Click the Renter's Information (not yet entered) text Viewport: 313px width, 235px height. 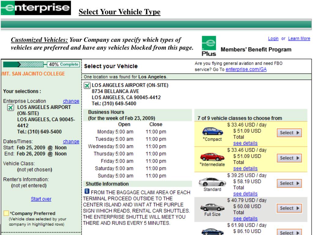coord(26,182)
